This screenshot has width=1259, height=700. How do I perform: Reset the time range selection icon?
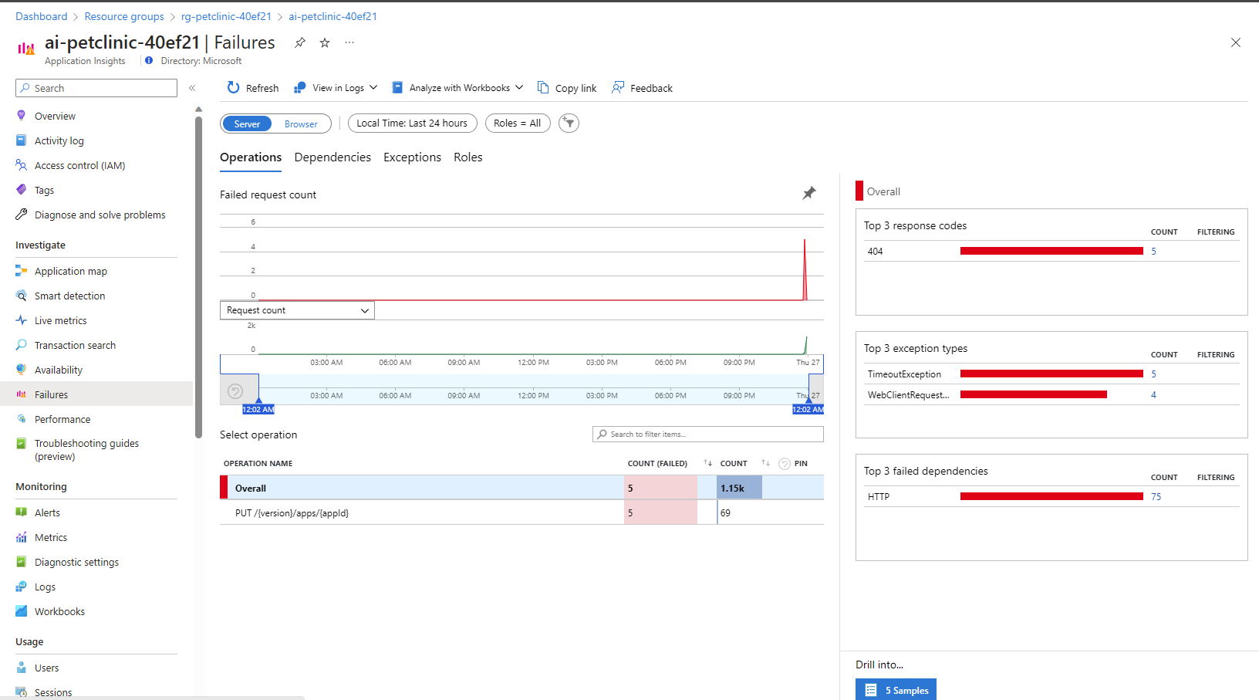235,391
